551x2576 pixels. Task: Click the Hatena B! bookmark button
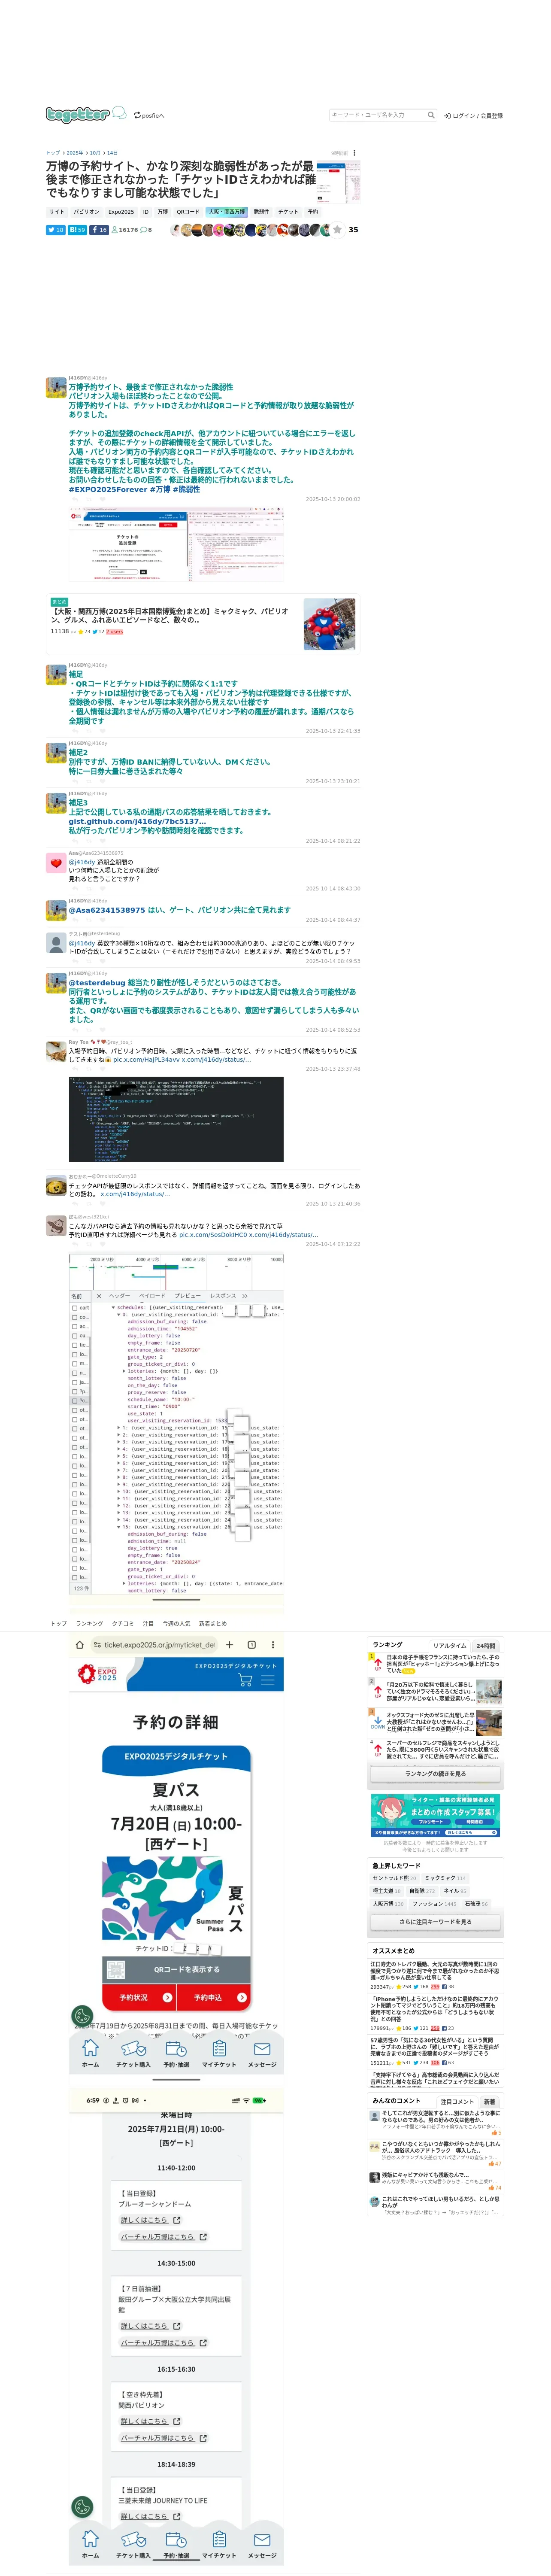[77, 230]
